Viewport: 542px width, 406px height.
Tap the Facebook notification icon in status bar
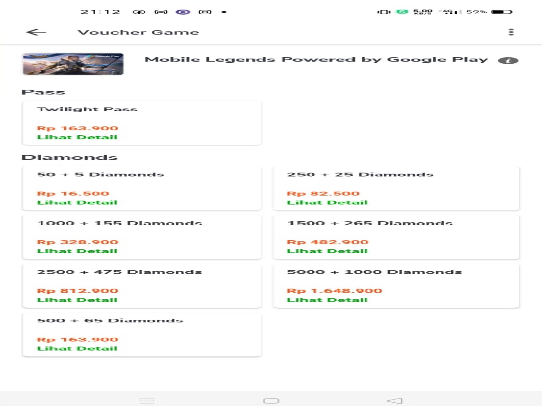(x=139, y=12)
